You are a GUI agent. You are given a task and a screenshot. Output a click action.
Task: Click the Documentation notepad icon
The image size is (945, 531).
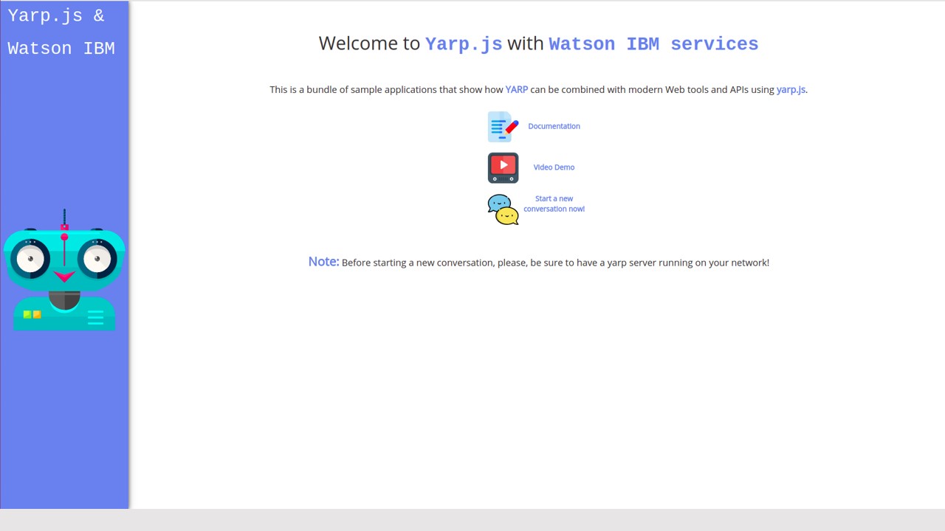[x=503, y=127]
